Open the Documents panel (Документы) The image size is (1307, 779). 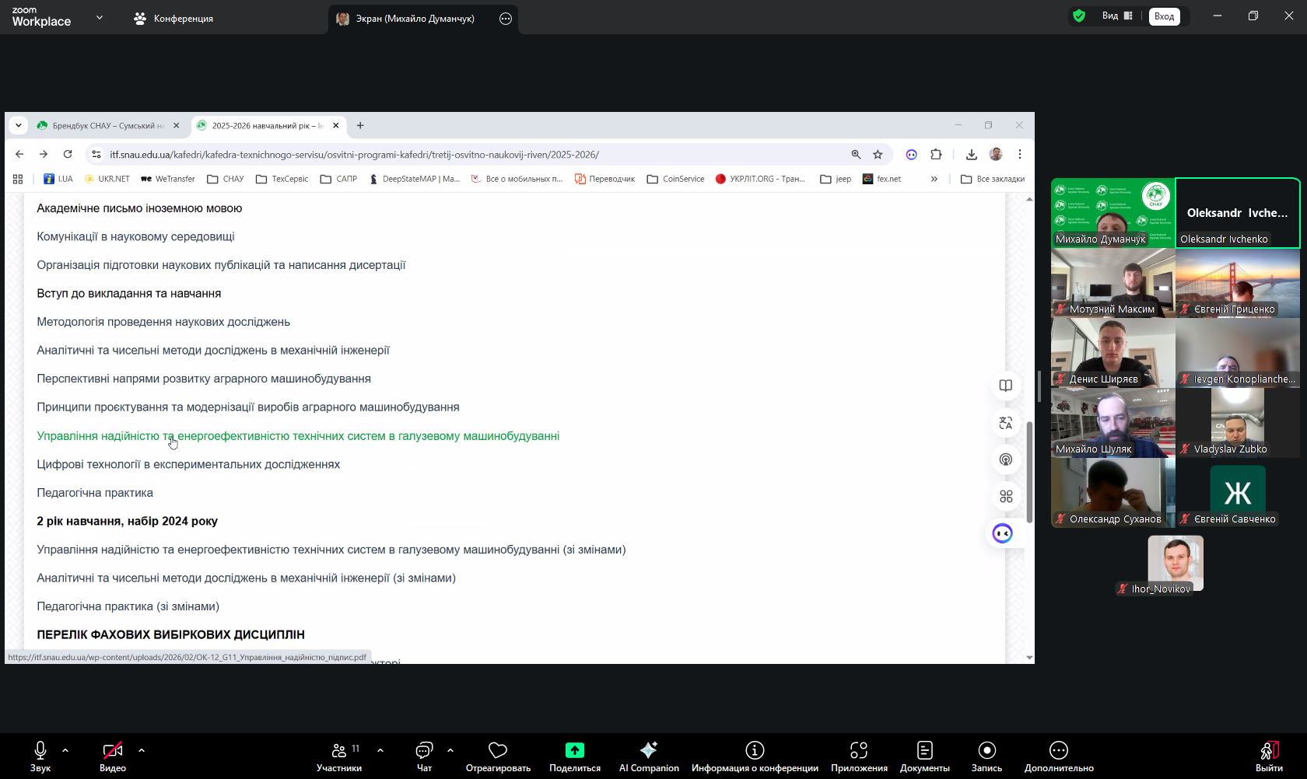(924, 756)
